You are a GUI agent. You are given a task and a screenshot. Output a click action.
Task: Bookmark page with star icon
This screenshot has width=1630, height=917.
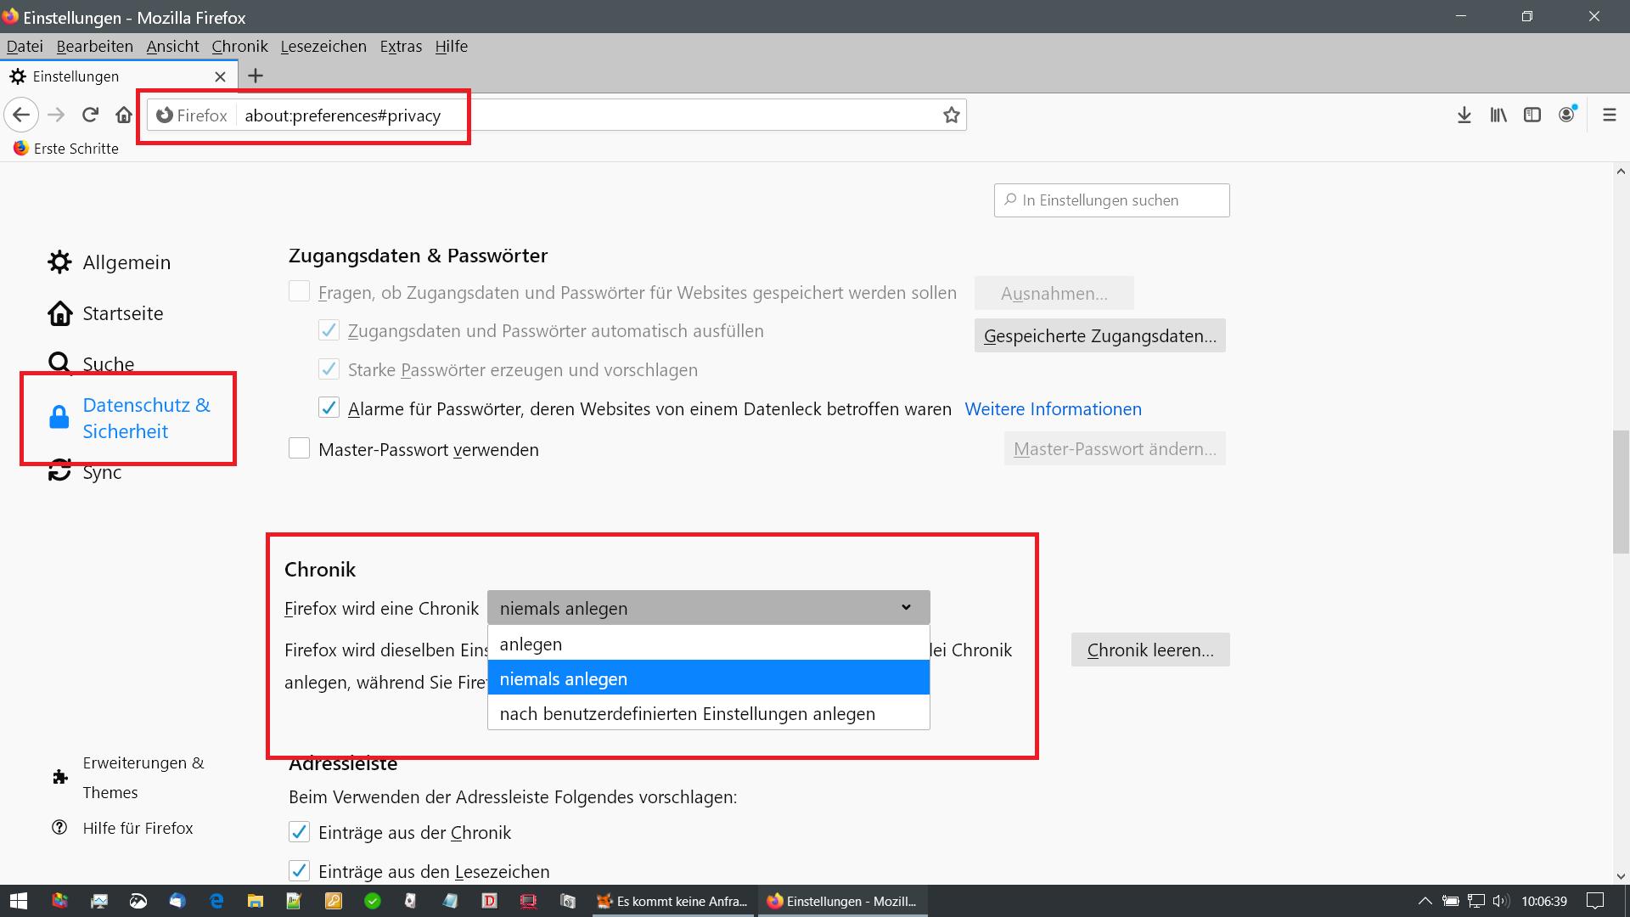click(x=951, y=115)
